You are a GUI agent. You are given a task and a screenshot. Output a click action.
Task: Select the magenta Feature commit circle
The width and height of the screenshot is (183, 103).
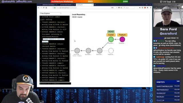122,39
